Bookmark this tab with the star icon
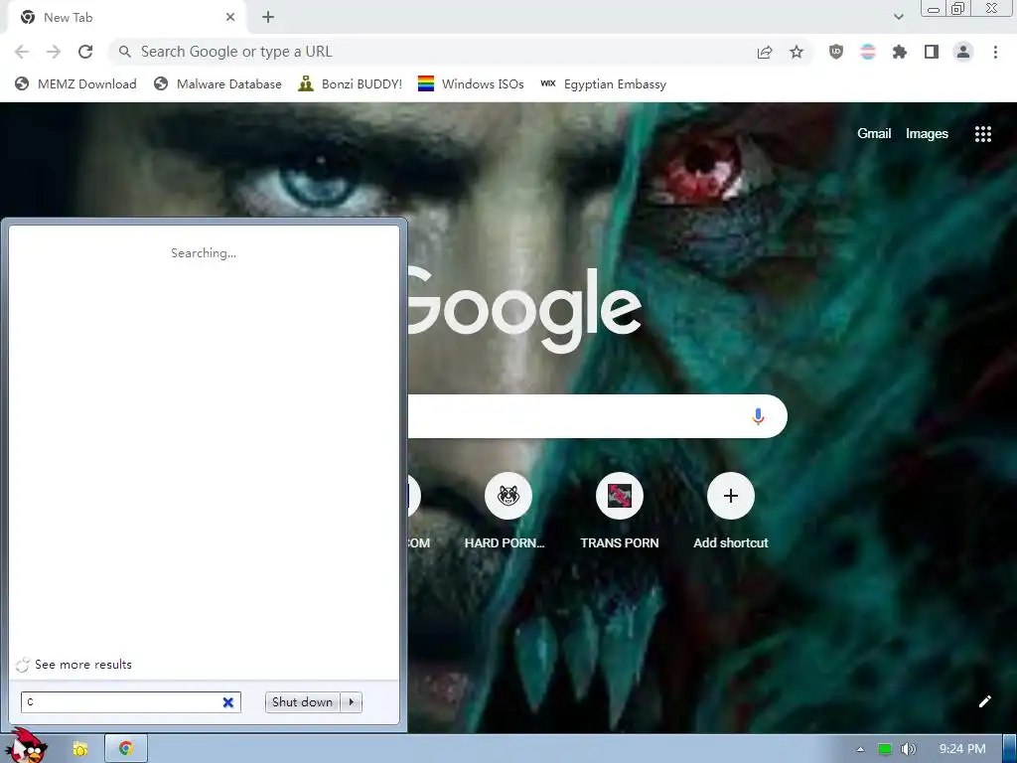Screen dimensions: 1017x763 (x=797, y=52)
